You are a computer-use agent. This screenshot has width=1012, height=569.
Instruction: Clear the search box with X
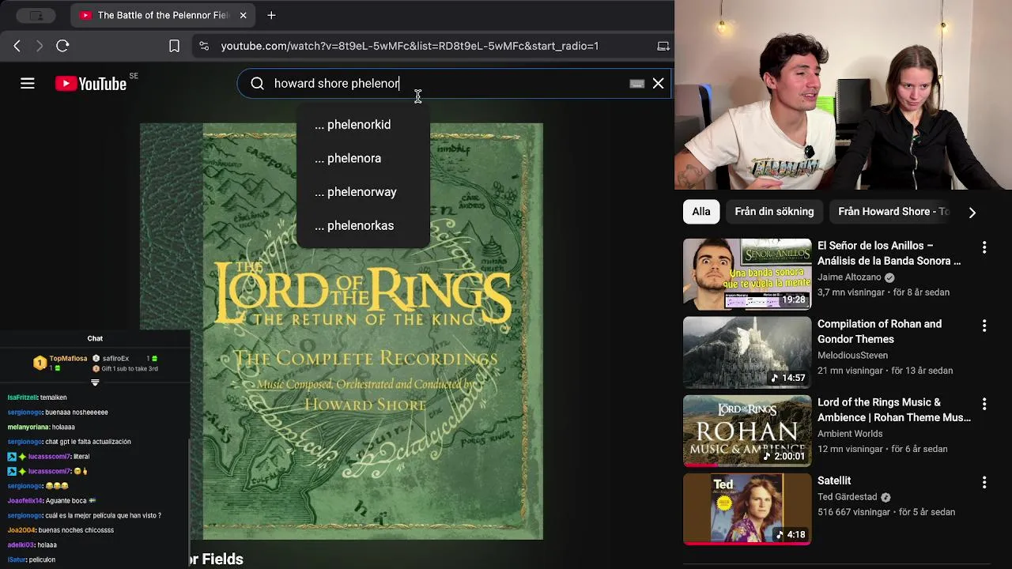coord(658,83)
